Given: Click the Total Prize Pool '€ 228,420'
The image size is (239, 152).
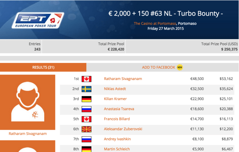Looking at the screenshot, I should (116, 49).
